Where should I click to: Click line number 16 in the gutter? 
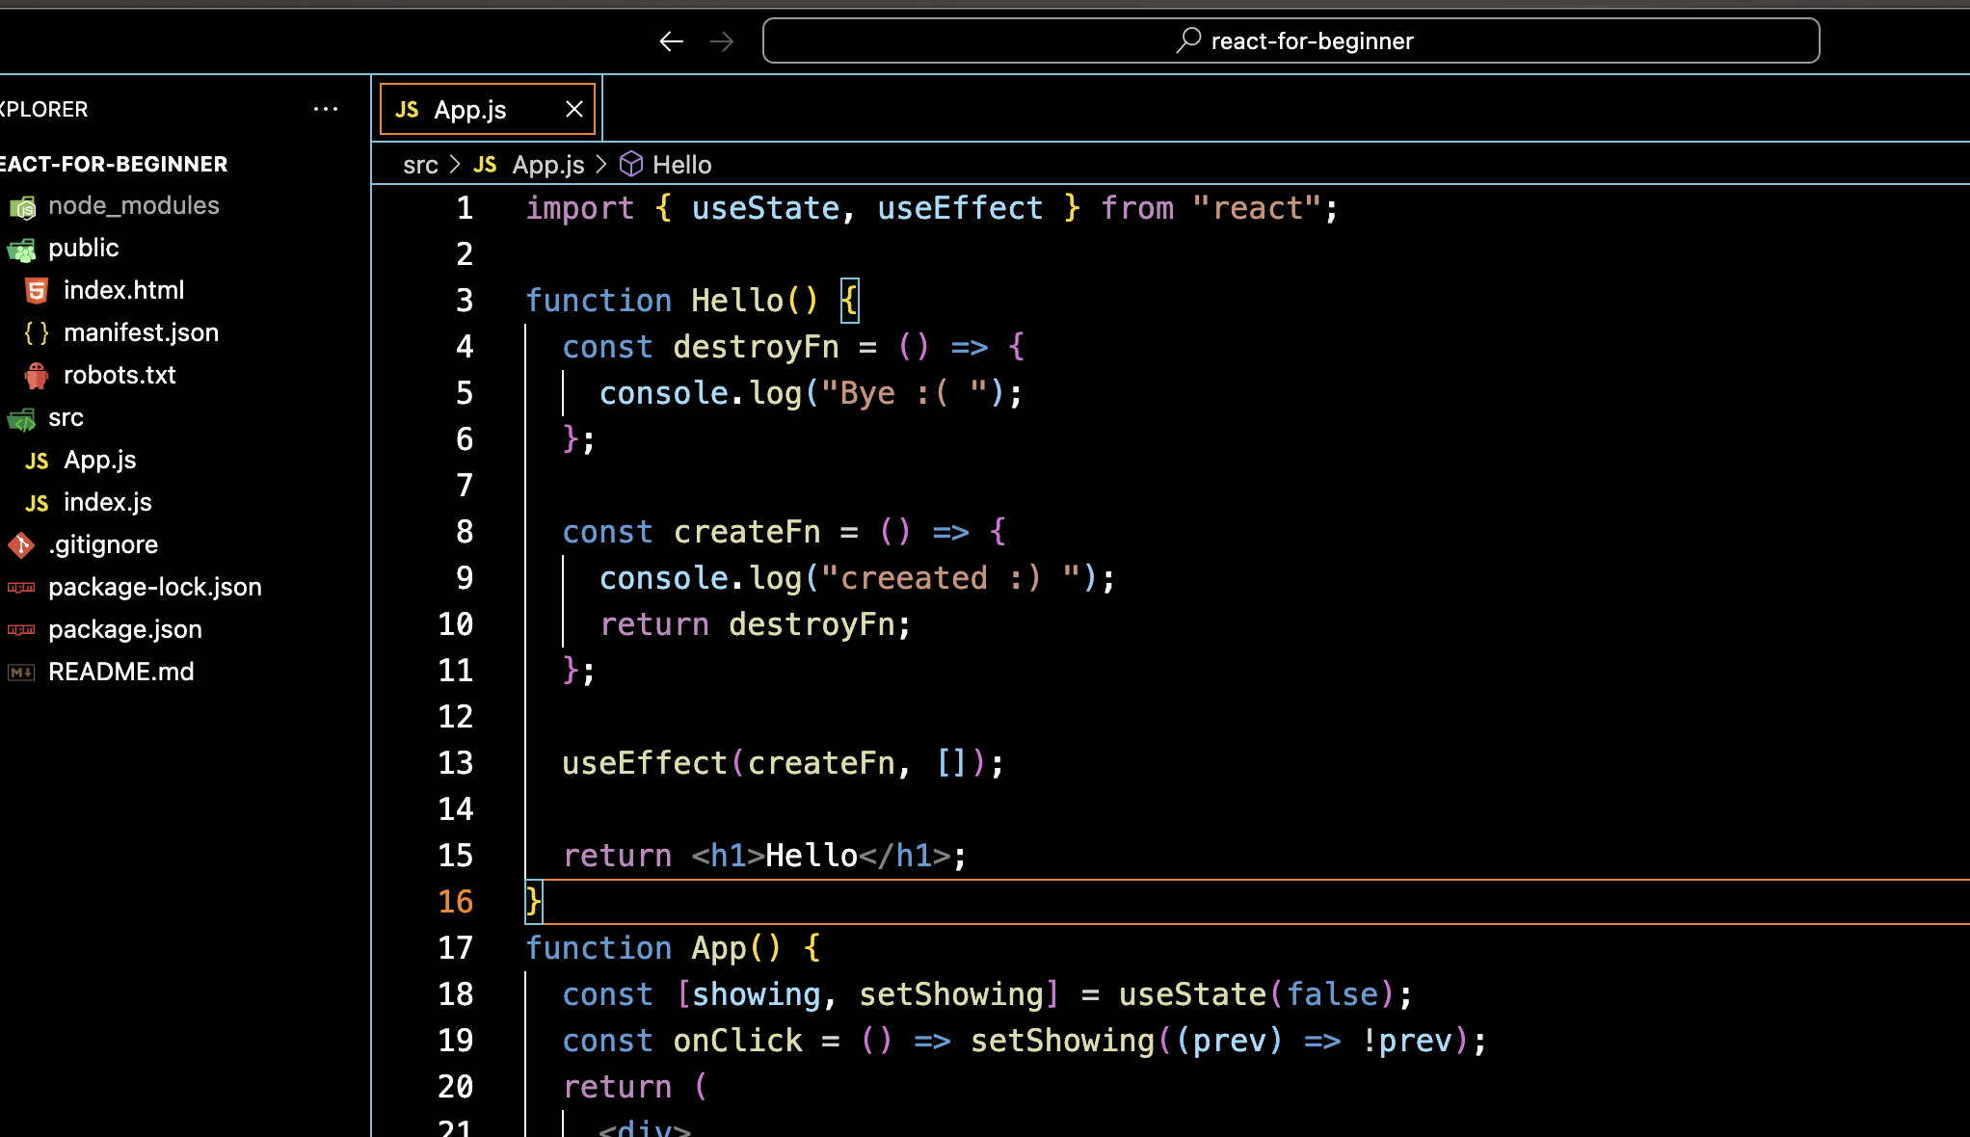point(455,902)
